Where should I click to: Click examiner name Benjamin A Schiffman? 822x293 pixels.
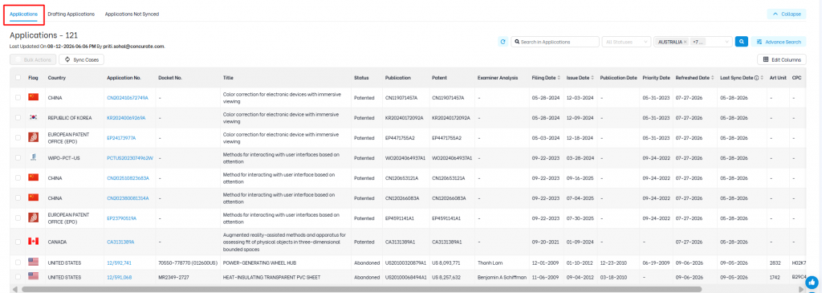503,277
